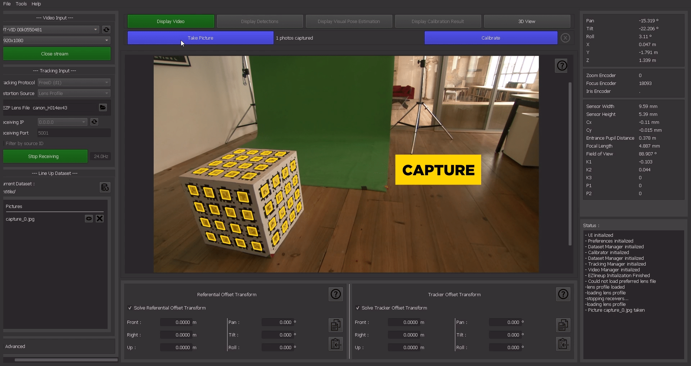Paste values into Referential Offset Transform
The height and width of the screenshot is (366, 691).
pyautogui.click(x=335, y=344)
